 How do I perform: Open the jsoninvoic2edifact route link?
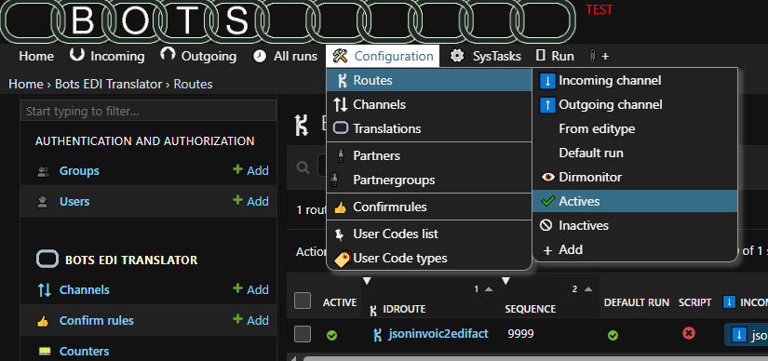(438, 334)
